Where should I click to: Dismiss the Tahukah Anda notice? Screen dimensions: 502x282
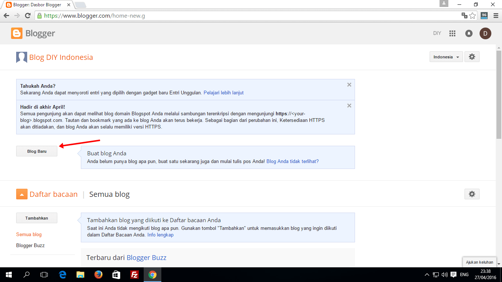point(349,85)
